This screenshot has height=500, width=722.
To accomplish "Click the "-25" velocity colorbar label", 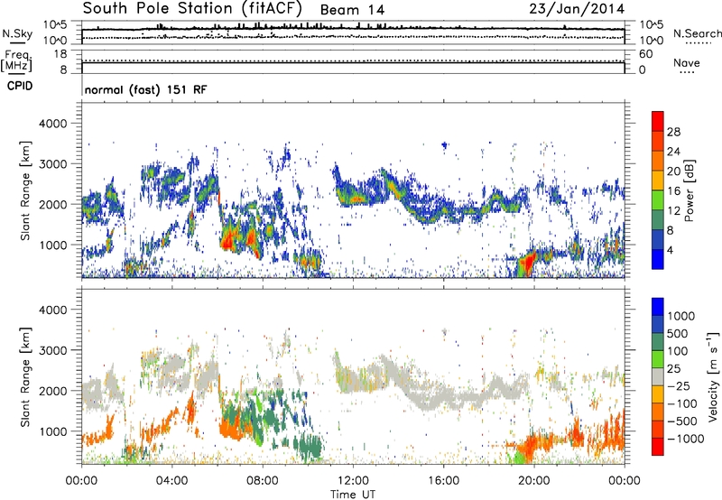I will tap(679, 385).
